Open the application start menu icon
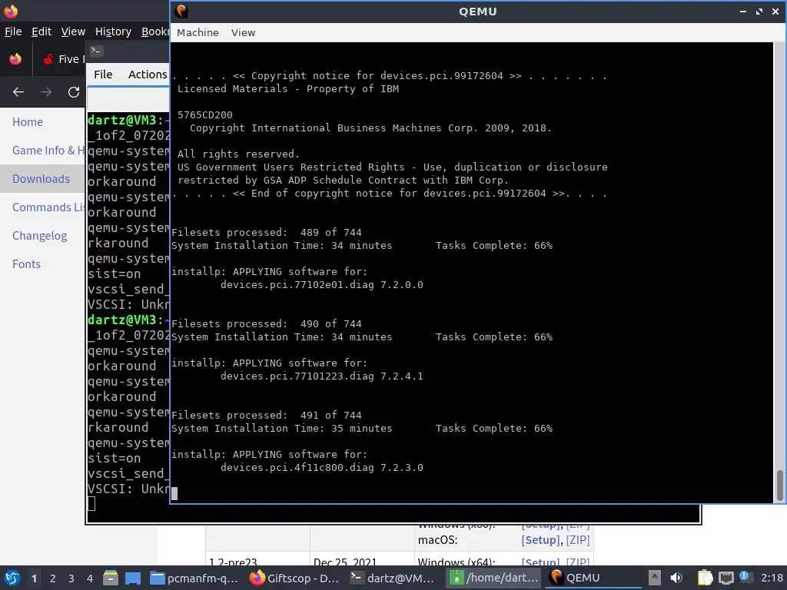The image size is (787, 590). [12, 578]
